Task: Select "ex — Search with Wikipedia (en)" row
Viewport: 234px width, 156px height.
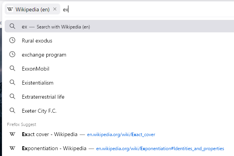Action: [x=117, y=27]
